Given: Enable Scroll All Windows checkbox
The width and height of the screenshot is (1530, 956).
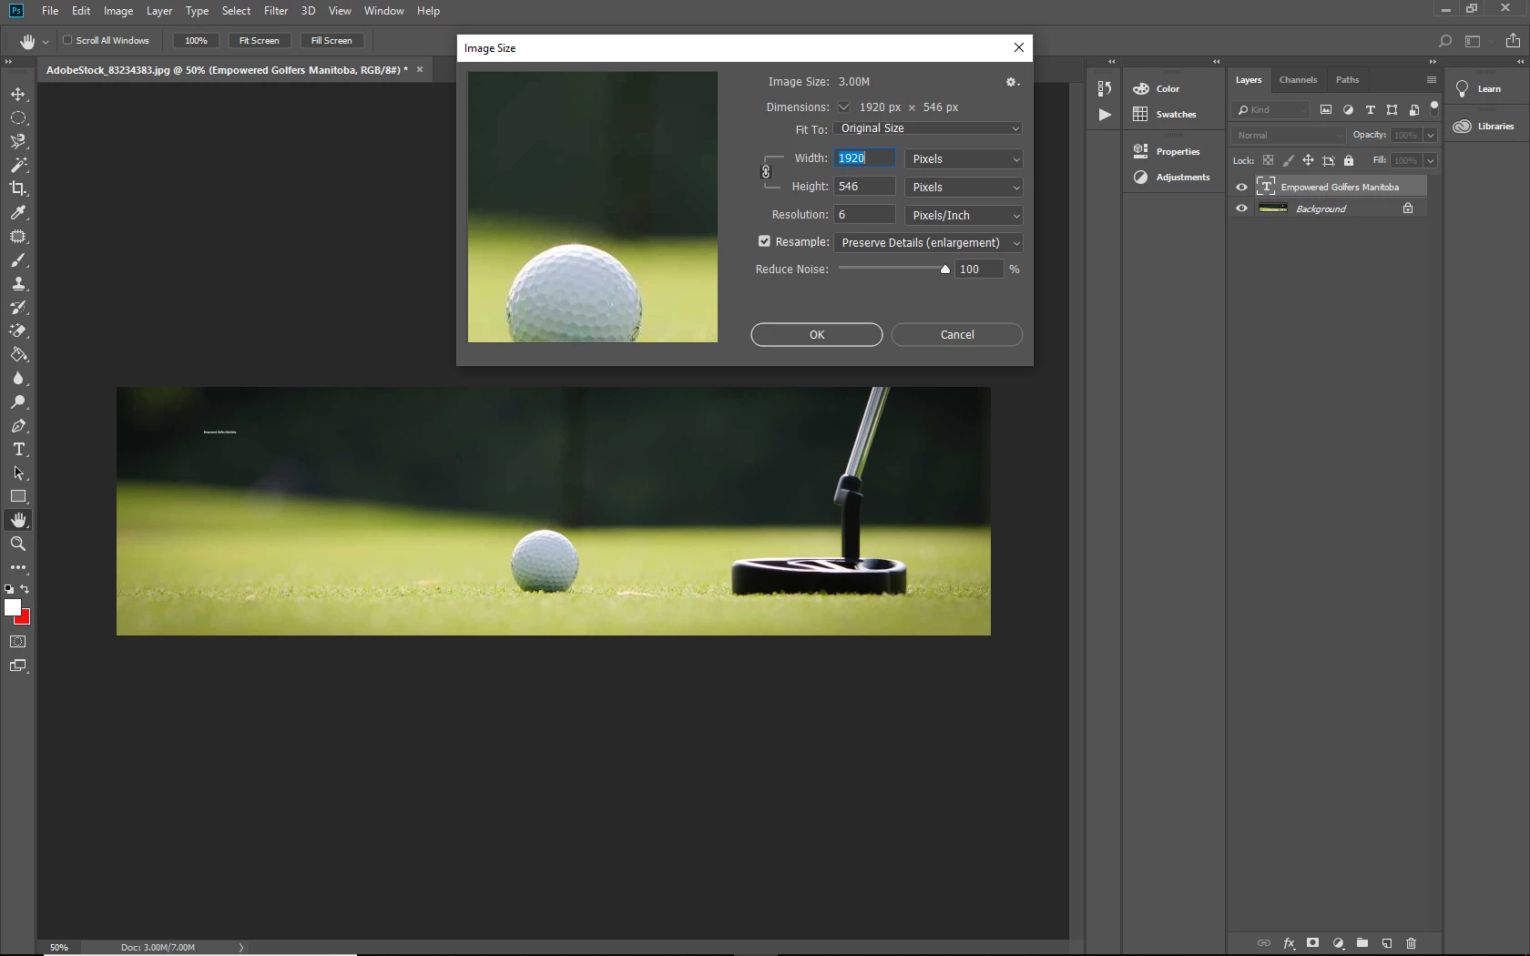Looking at the screenshot, I should [x=67, y=40].
